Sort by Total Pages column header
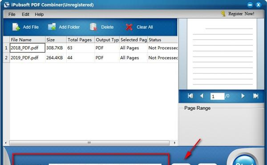The height and width of the screenshot is (165, 267). coord(81,40)
